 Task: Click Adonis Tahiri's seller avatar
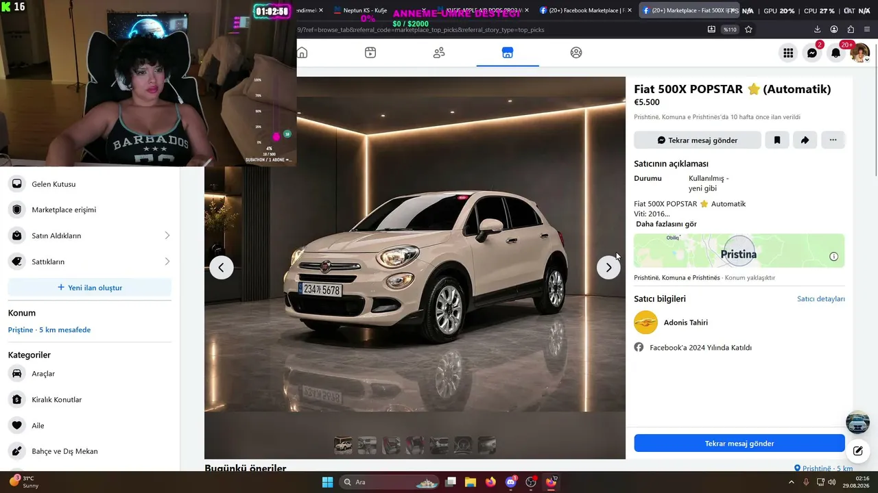(x=645, y=323)
